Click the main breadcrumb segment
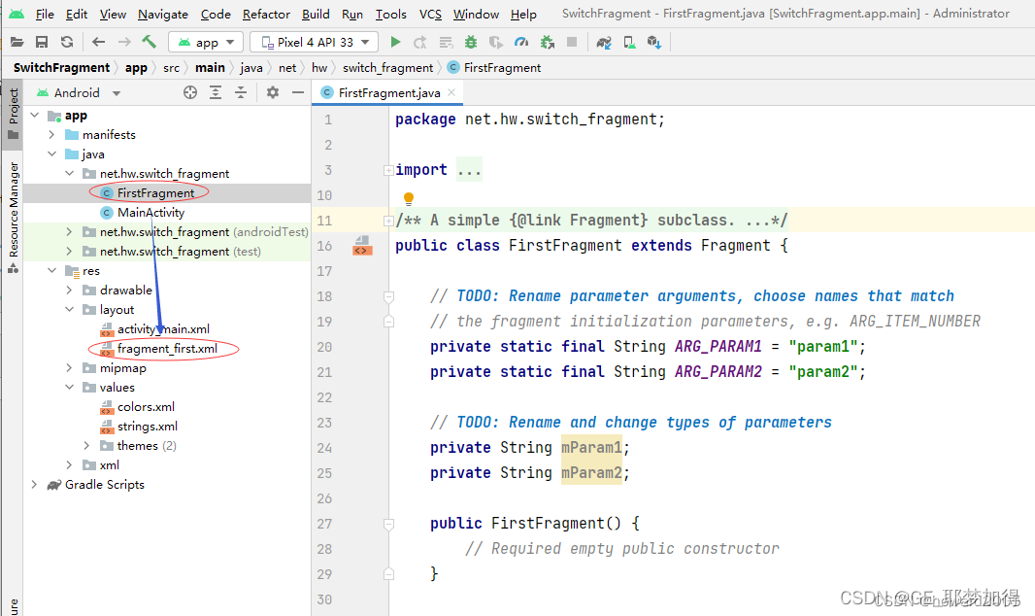This screenshot has width=1035, height=616. 210,67
